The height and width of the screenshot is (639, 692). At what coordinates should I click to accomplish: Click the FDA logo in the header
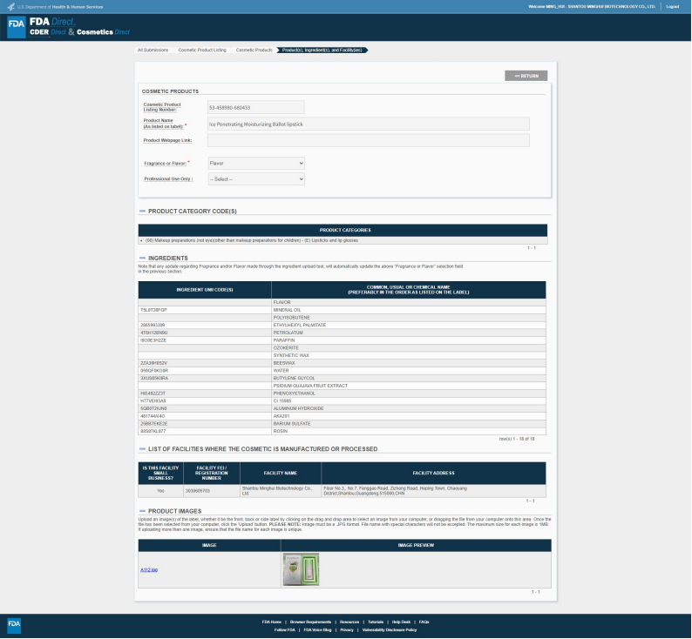[x=16, y=25]
